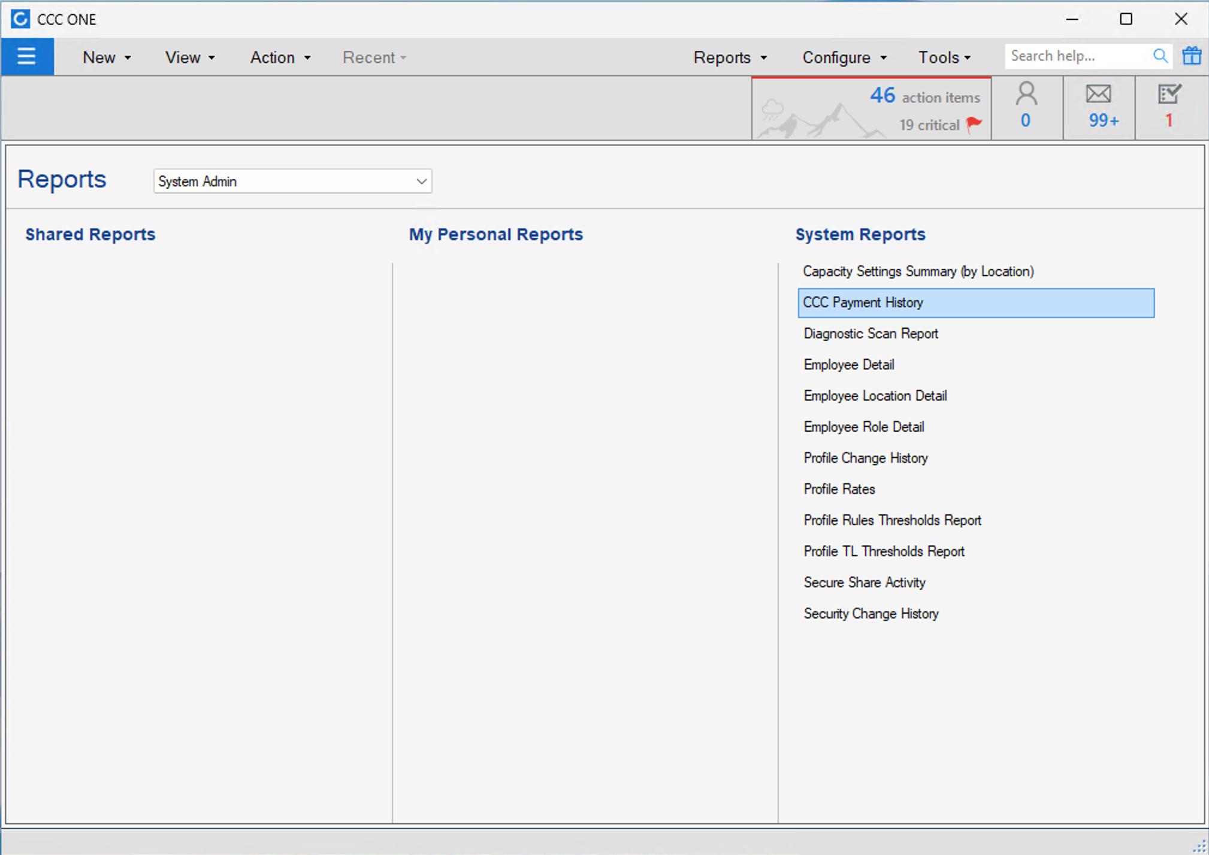
Task: Open the Reports dropdown menu
Action: coord(730,57)
